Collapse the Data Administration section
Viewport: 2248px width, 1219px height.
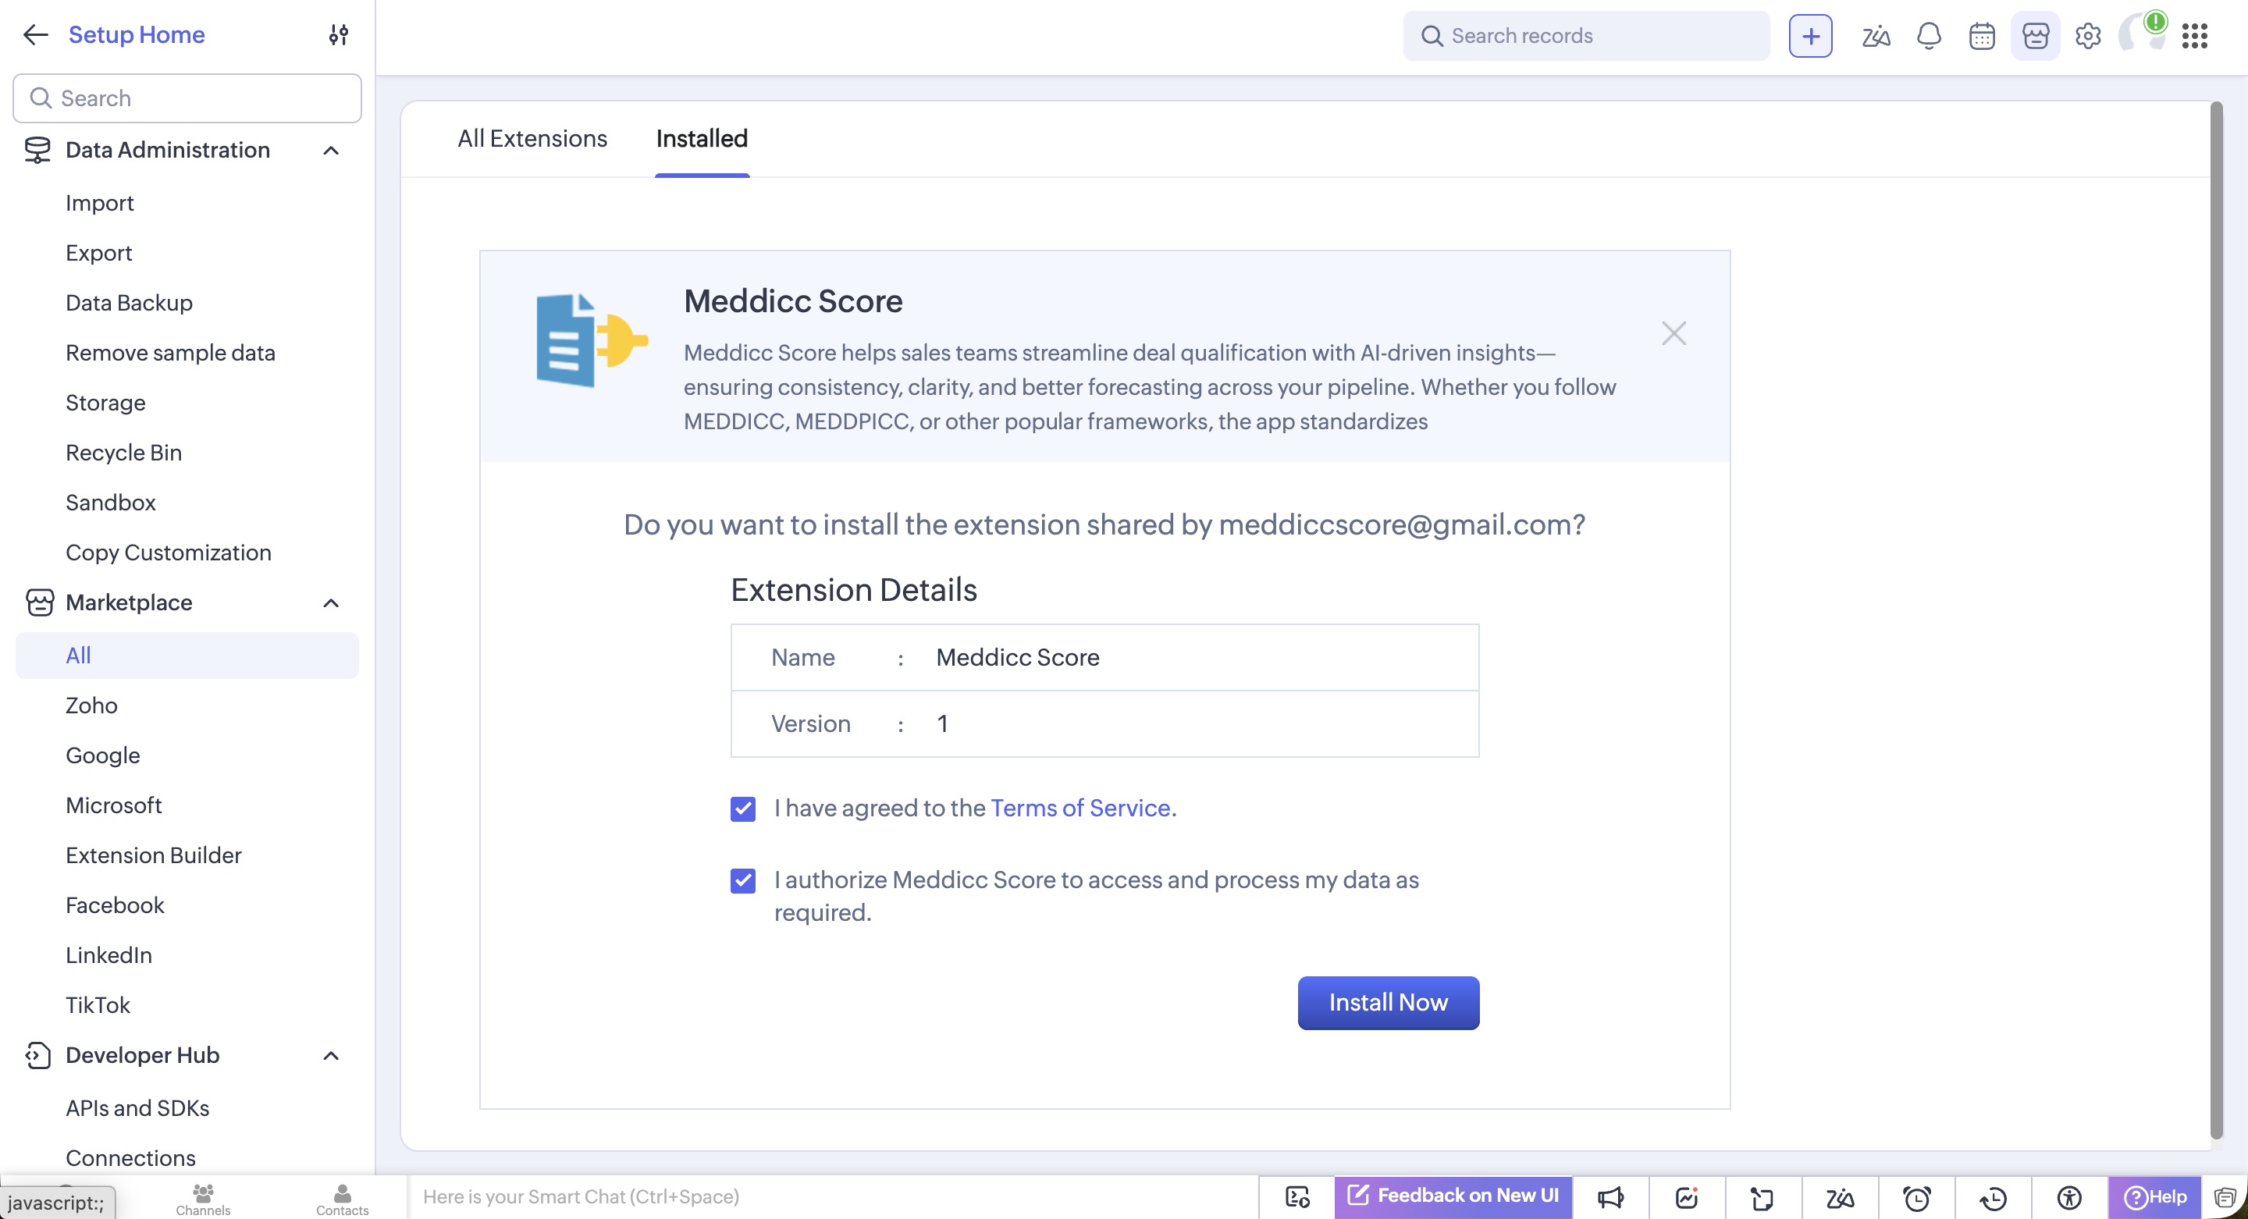coord(331,150)
